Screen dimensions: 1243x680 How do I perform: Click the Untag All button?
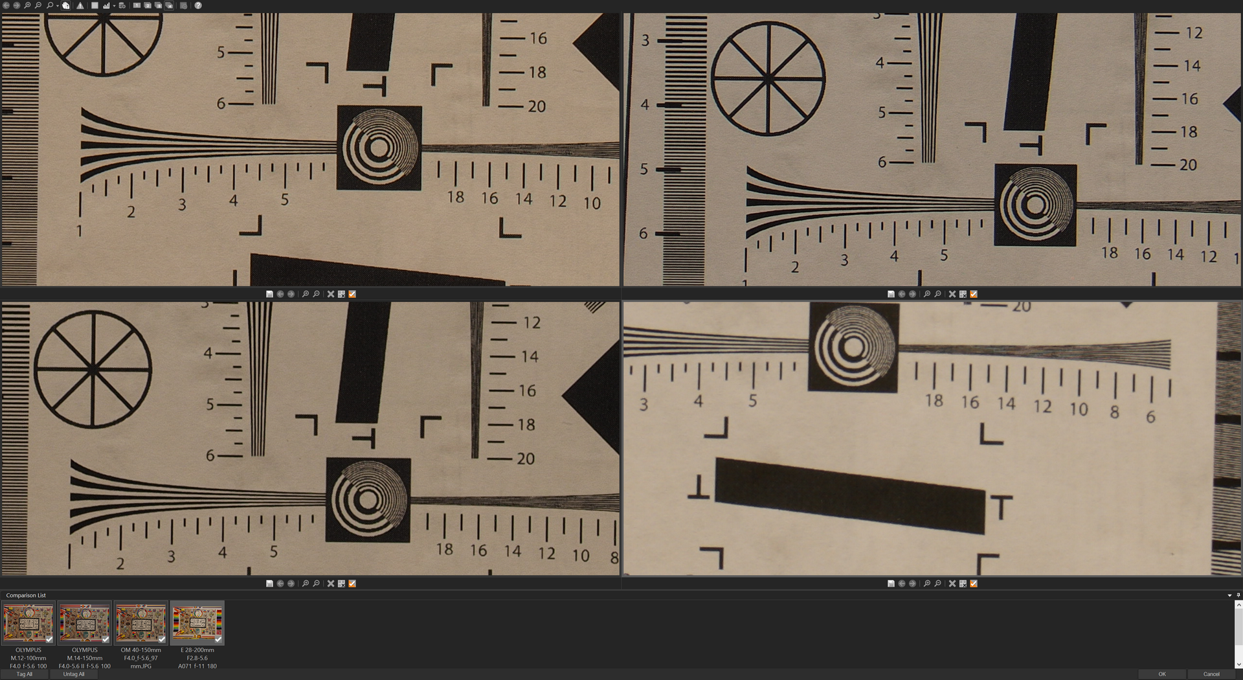(x=74, y=674)
